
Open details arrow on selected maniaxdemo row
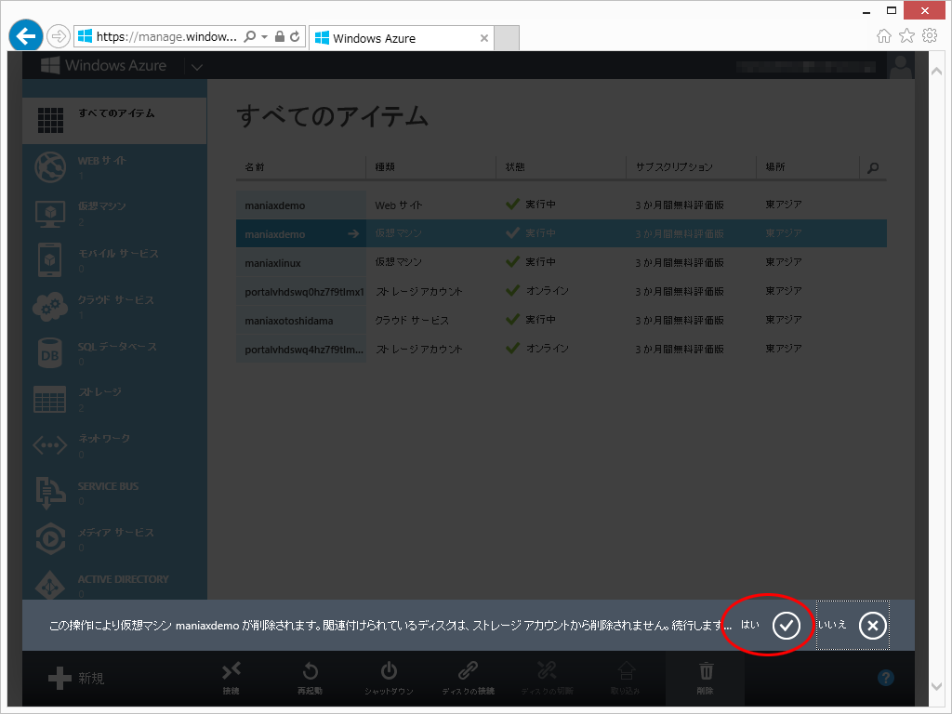pos(352,233)
